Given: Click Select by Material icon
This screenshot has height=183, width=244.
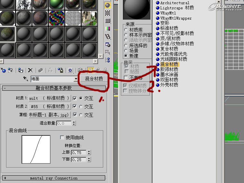Looking at the screenshot, I should (x=107, y=52).
